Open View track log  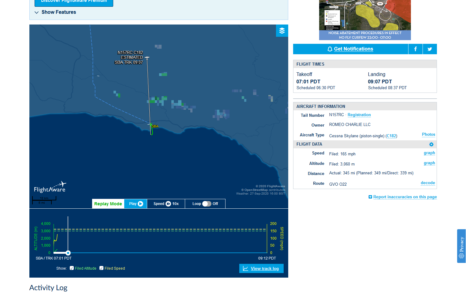(x=261, y=268)
